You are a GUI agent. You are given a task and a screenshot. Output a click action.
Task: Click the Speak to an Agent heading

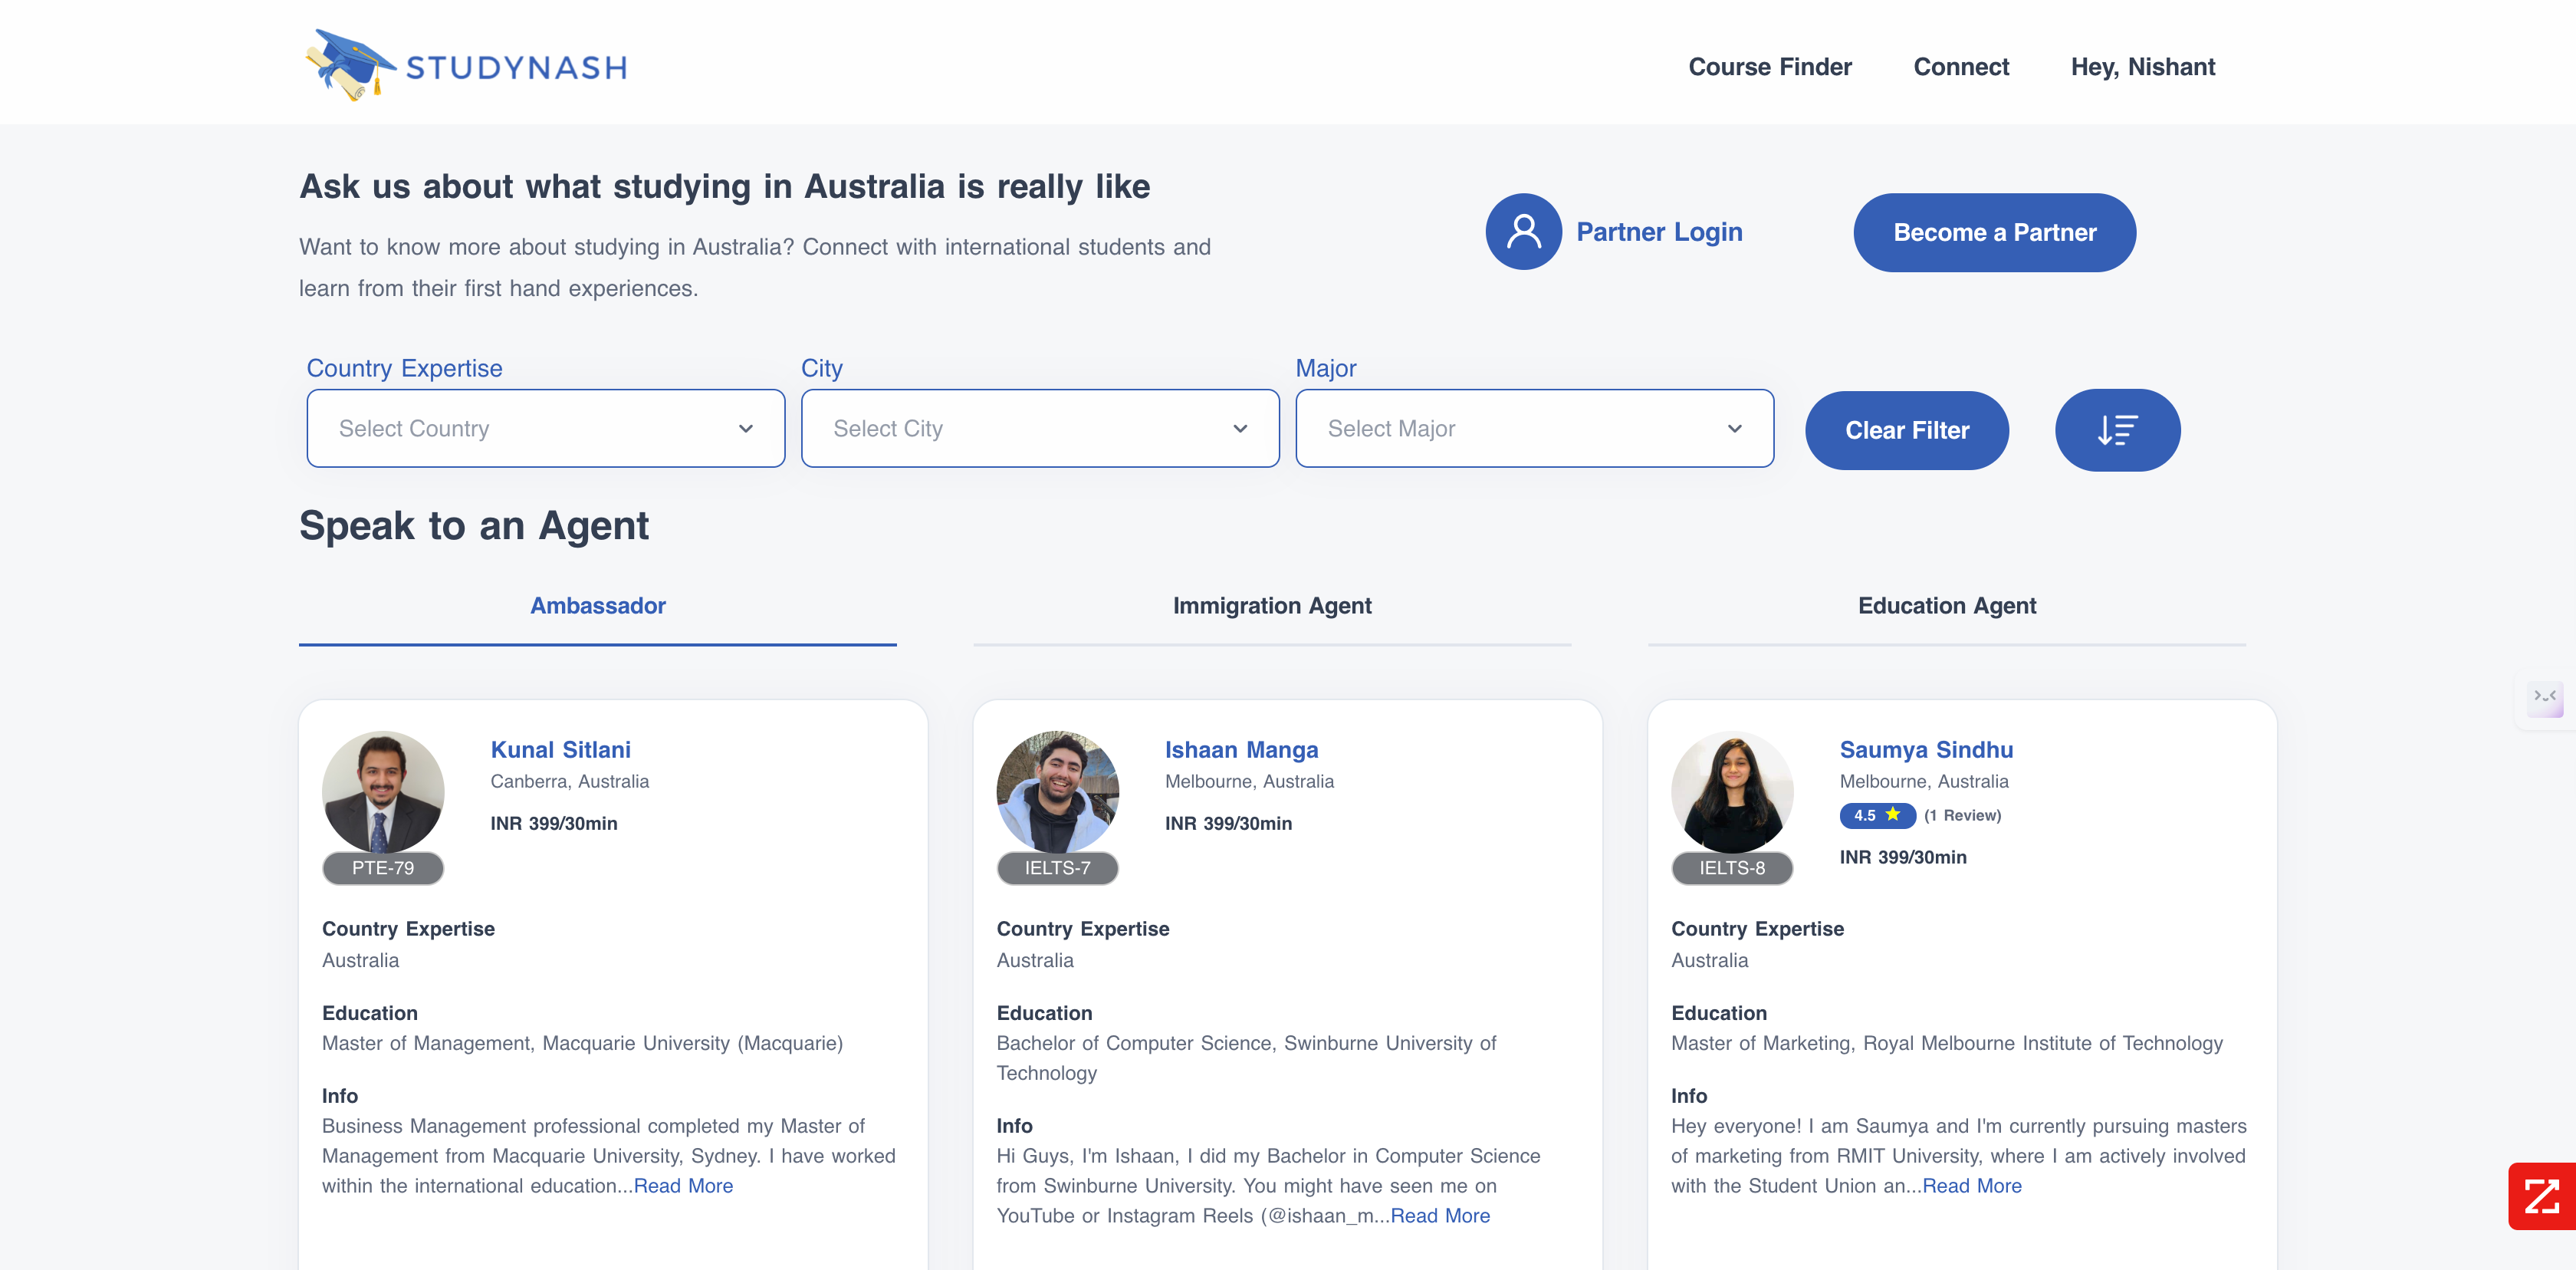coord(474,526)
